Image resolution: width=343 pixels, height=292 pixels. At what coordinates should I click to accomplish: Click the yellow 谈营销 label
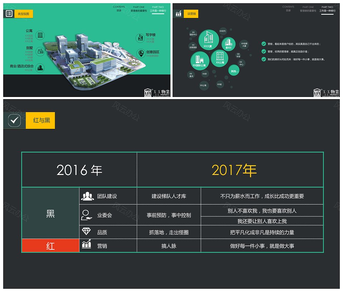click(191, 14)
